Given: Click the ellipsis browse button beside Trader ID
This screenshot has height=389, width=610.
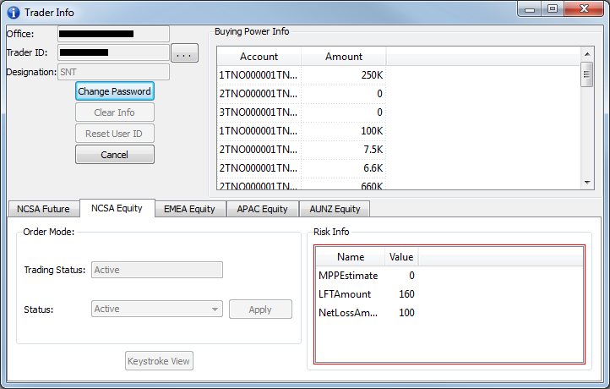Looking at the screenshot, I should (184, 54).
